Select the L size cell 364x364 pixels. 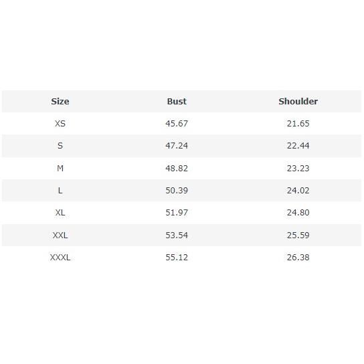60,191
